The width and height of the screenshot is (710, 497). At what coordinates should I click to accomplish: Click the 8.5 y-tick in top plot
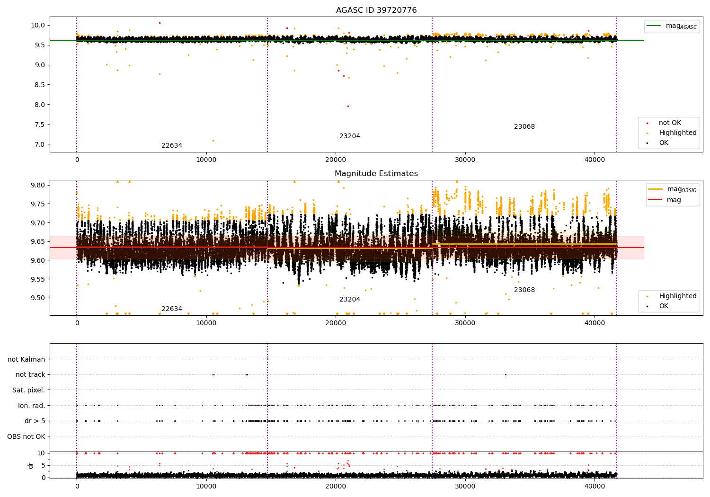coord(40,85)
